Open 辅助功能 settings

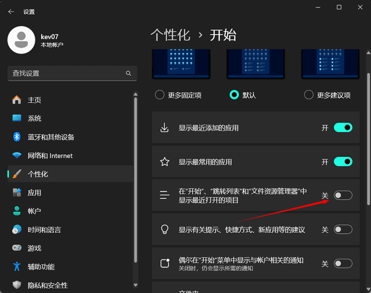(41, 267)
